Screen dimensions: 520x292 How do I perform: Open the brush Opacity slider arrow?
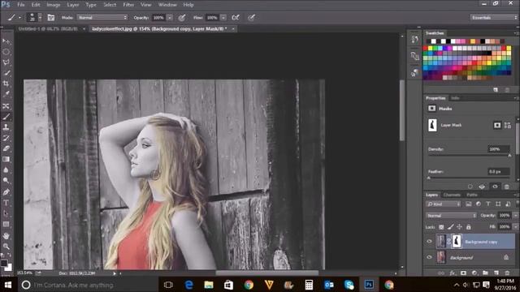click(170, 18)
